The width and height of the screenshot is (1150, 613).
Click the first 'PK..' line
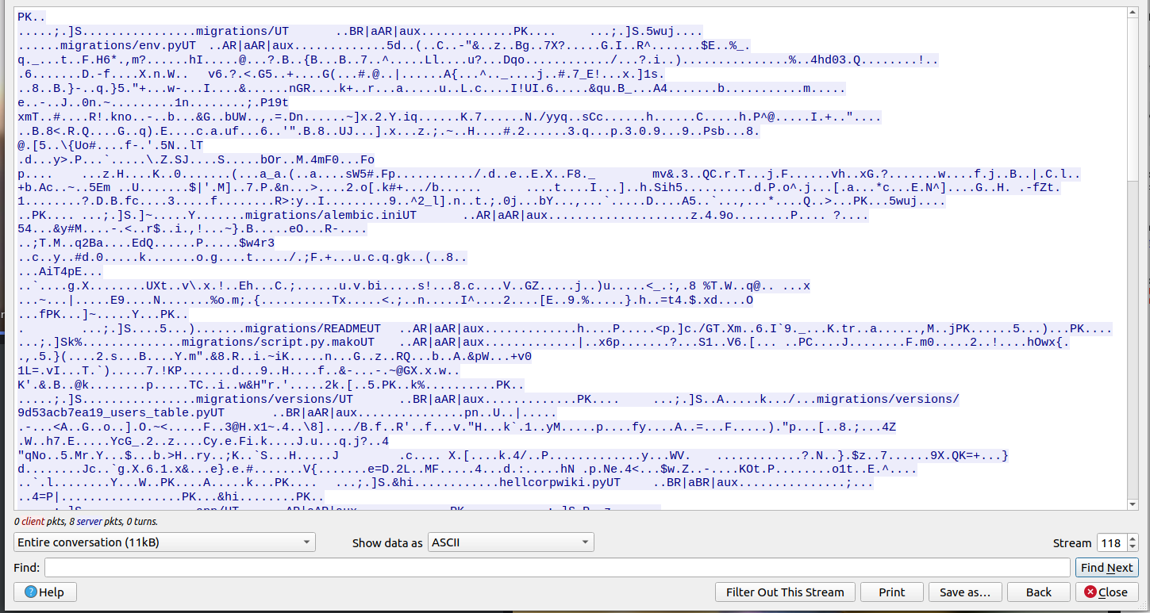click(x=32, y=16)
